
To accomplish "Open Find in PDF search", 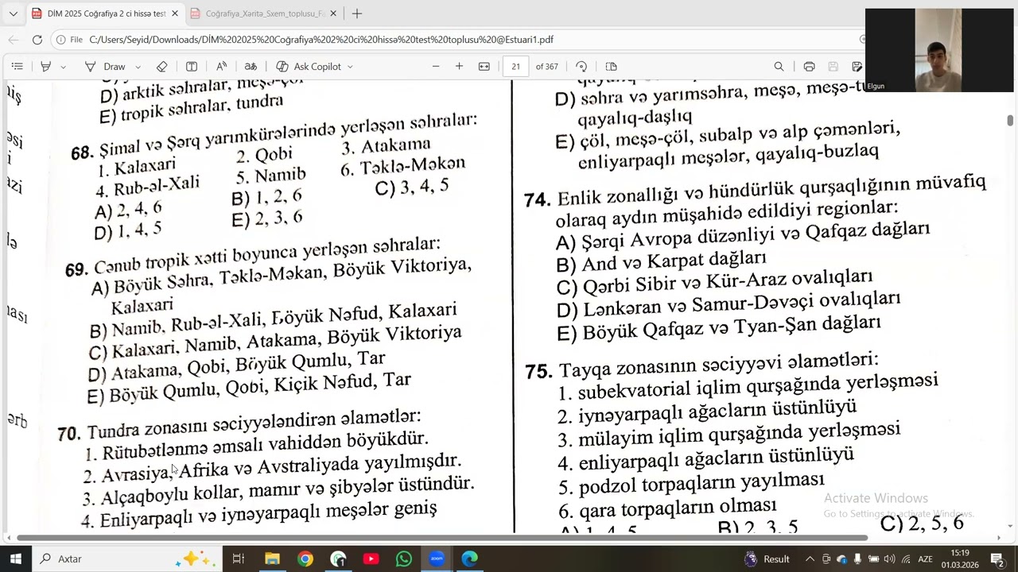I will (x=779, y=67).
